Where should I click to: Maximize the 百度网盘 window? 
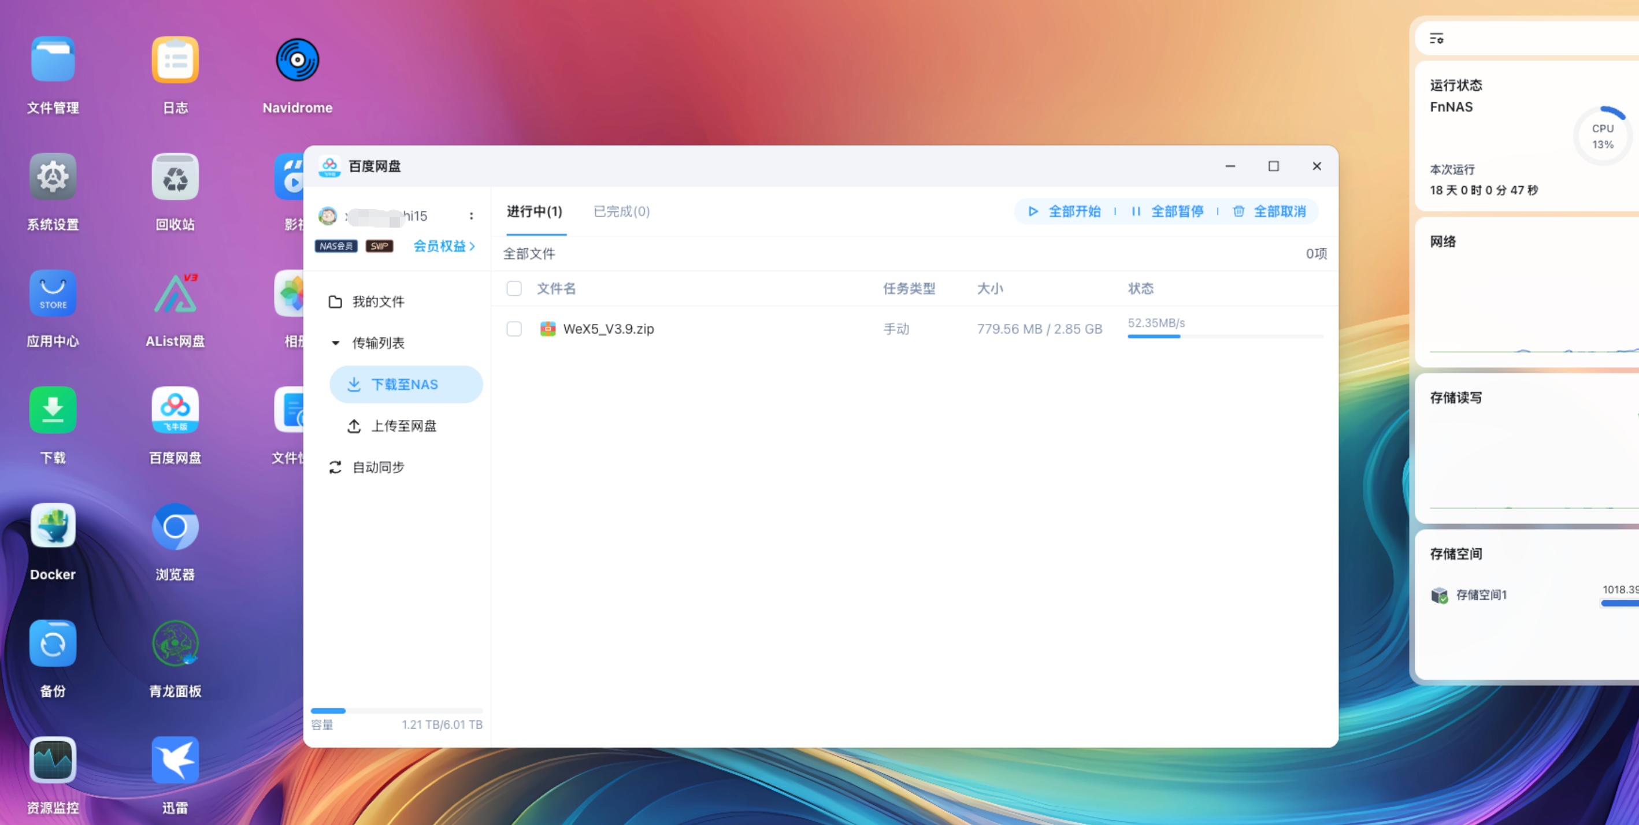1273,166
